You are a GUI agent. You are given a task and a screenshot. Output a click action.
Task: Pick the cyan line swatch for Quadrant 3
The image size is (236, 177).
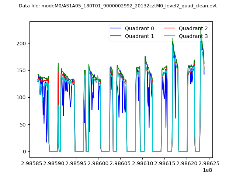point(170,36)
